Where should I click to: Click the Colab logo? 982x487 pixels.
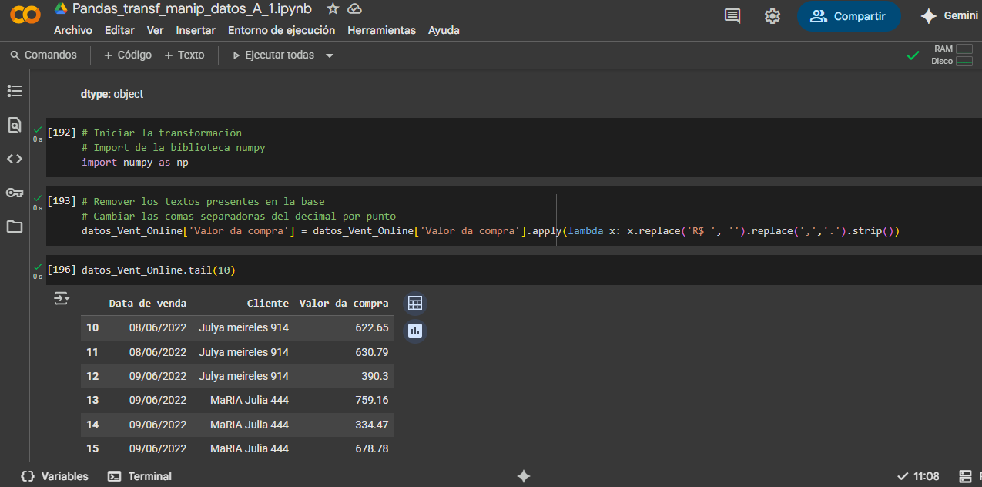(25, 15)
